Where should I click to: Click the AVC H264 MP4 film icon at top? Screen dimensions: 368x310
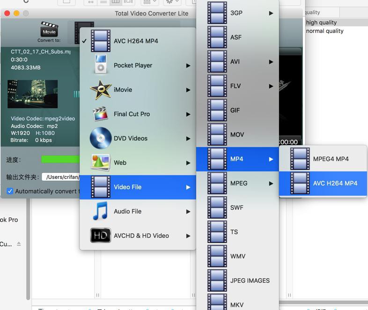click(x=101, y=41)
